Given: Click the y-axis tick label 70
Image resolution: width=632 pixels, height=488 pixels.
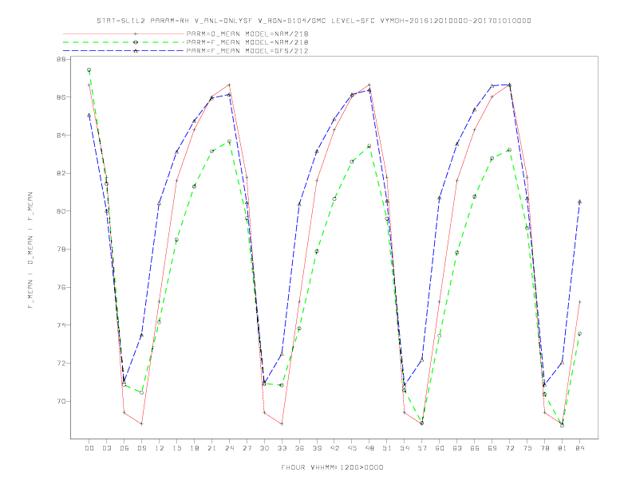Looking at the screenshot, I should point(61,401).
